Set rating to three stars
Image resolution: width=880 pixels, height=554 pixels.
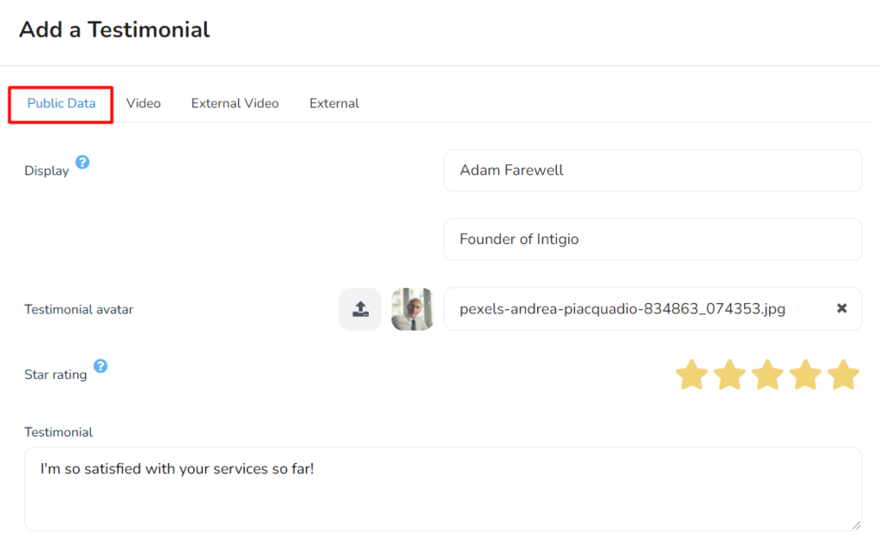(x=767, y=374)
